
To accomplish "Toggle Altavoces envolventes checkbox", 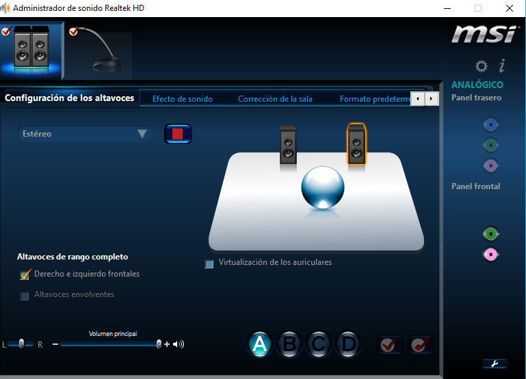I will pyautogui.click(x=25, y=296).
